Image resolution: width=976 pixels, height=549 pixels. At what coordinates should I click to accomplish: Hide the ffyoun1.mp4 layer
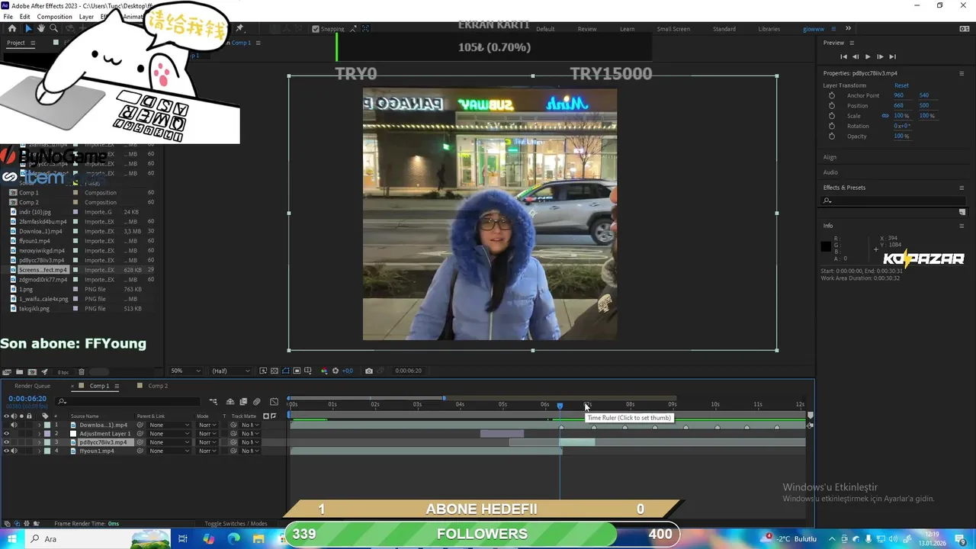pos(6,451)
